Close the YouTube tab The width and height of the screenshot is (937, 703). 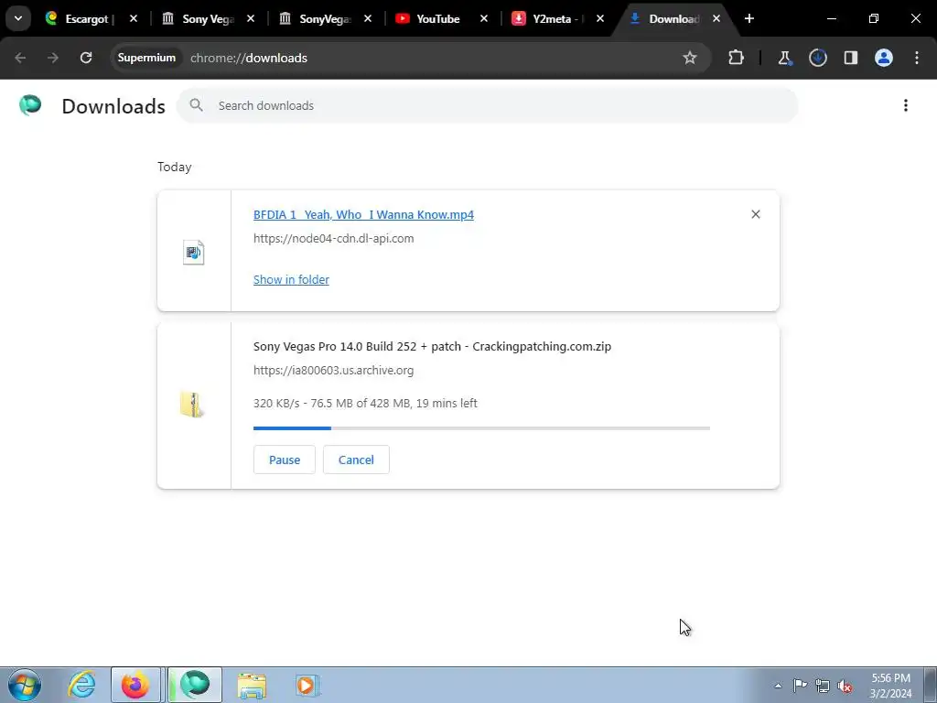point(484,19)
